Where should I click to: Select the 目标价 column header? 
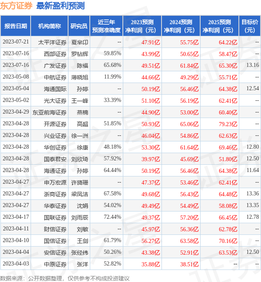click(250, 26)
